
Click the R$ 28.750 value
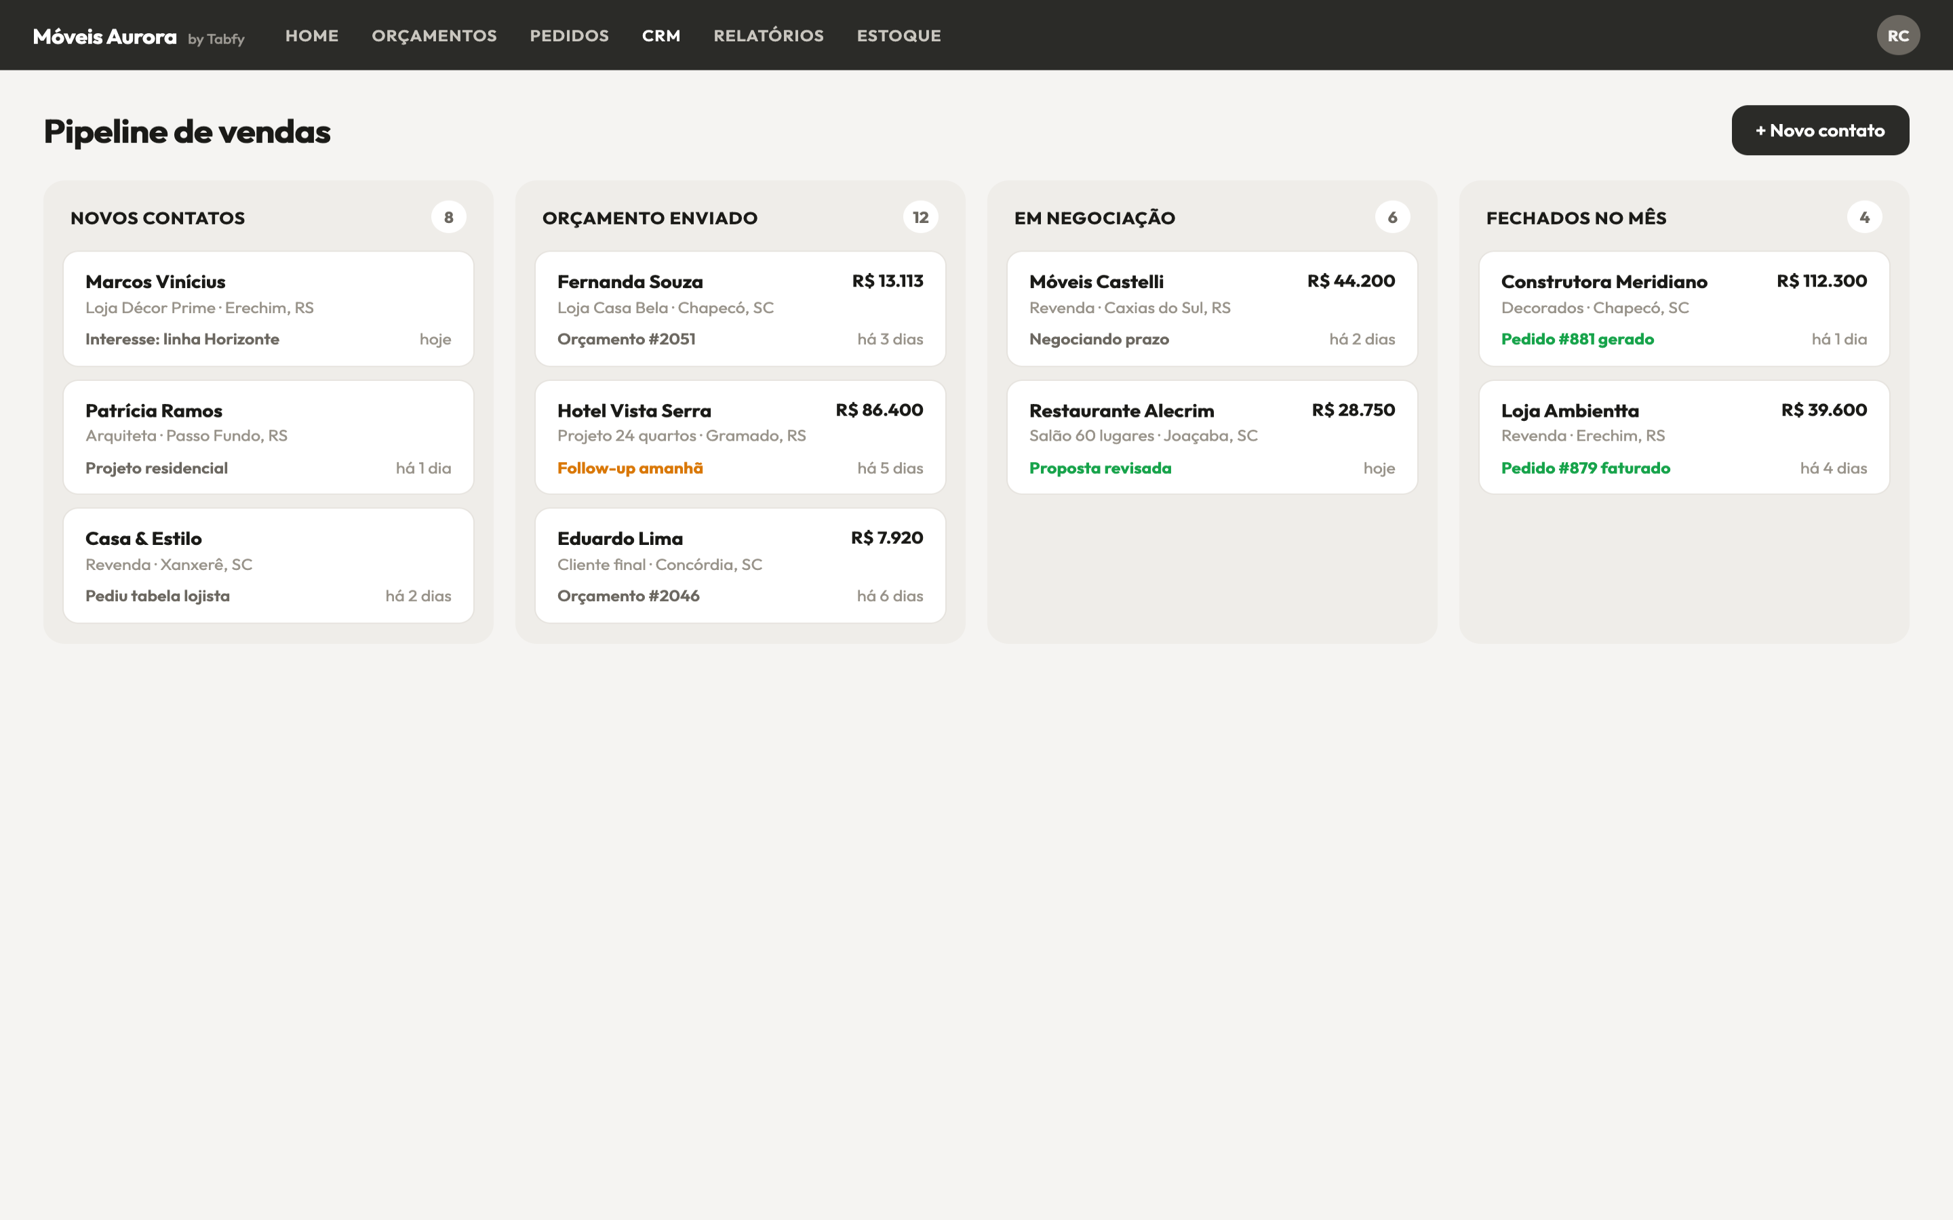coord(1353,410)
